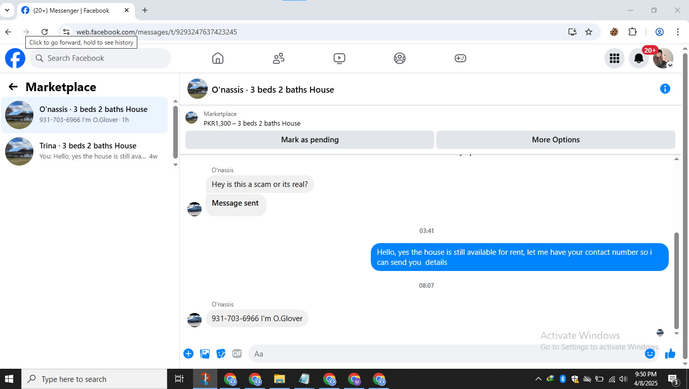689x389 pixels.
Task: Open the emoji picker in message box
Action: coord(650,354)
